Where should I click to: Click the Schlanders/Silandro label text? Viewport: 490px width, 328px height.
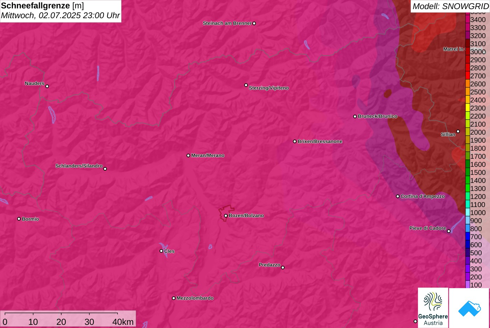click(x=79, y=166)
